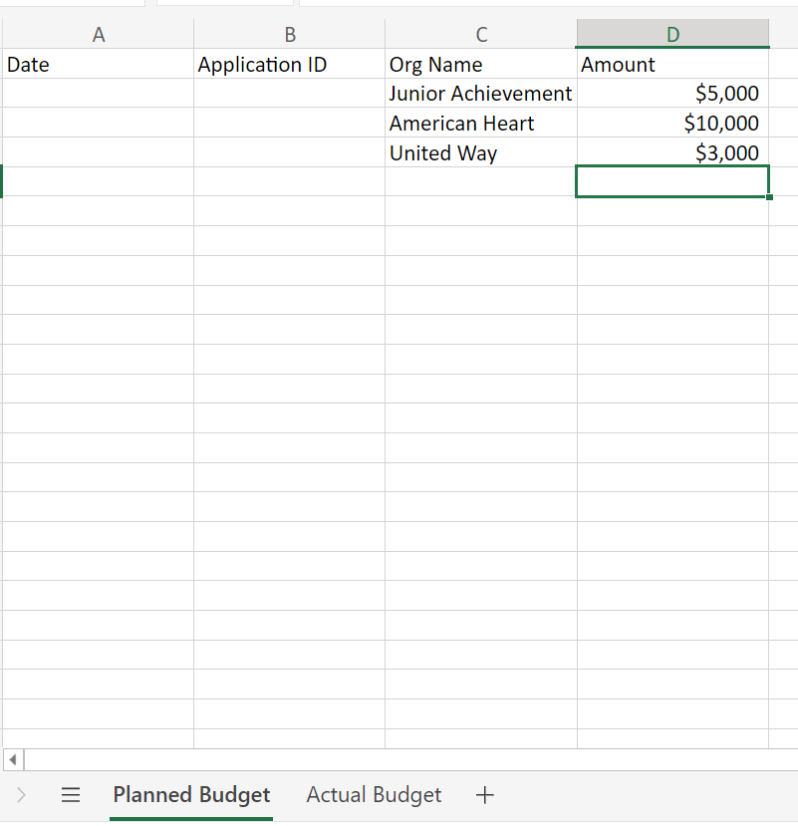Image resolution: width=798 pixels, height=826 pixels.
Task: Select the $10,000 amount cell
Action: tap(672, 123)
